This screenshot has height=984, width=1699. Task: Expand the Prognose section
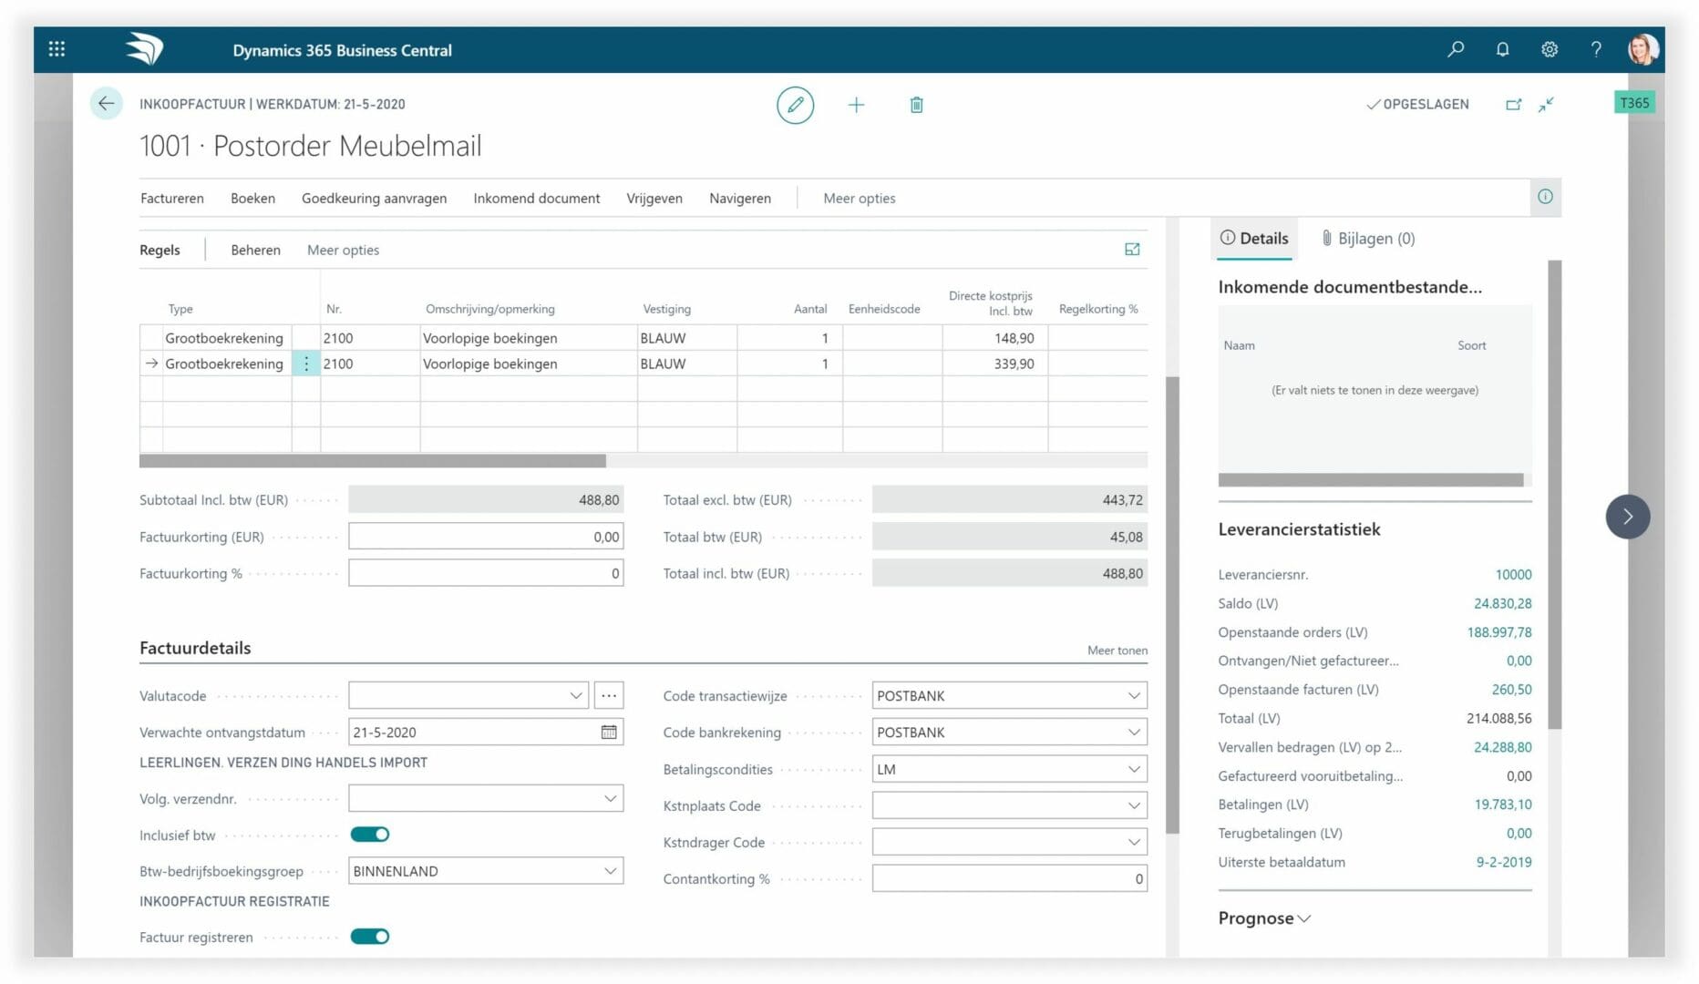pos(1264,918)
